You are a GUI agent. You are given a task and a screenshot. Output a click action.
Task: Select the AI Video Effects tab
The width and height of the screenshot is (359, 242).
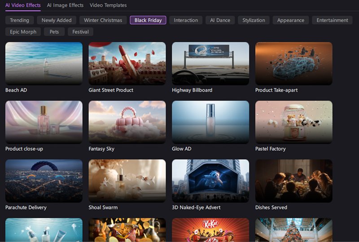tap(22, 5)
